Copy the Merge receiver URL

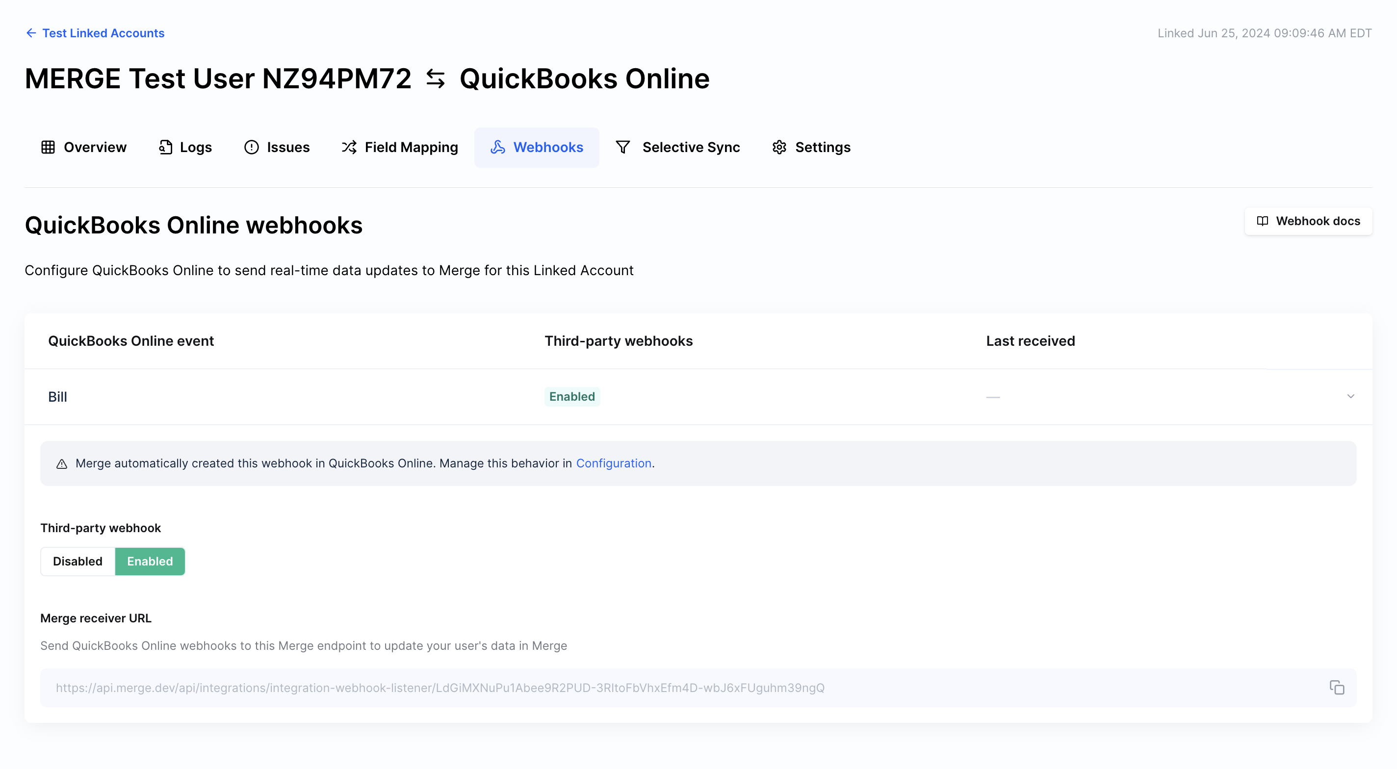pyautogui.click(x=1336, y=687)
